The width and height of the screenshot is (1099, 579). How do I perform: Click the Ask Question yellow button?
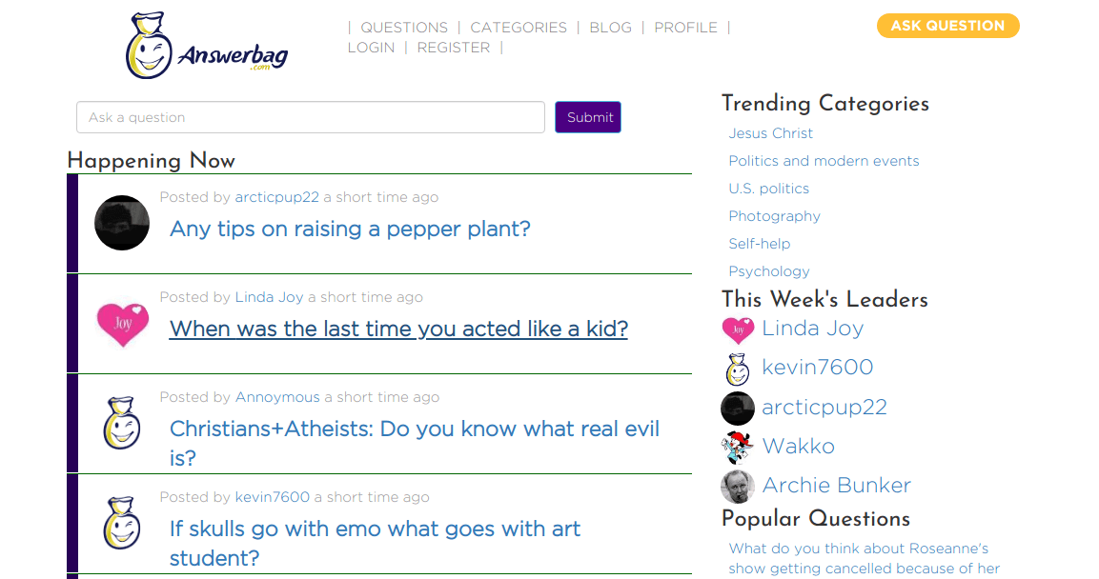947,26
